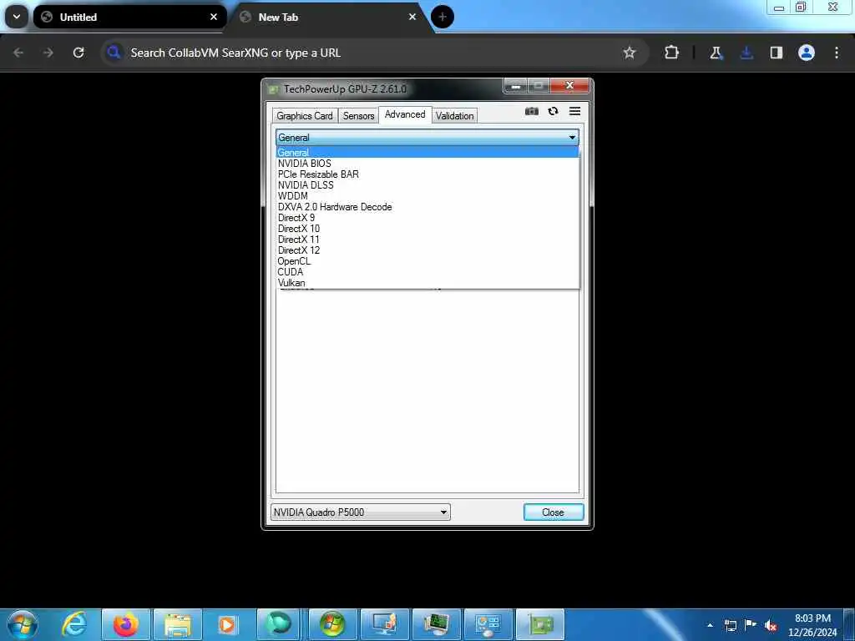Open the Windows flag orb taskbar item
The width and height of the screenshot is (855, 641).
click(332, 624)
